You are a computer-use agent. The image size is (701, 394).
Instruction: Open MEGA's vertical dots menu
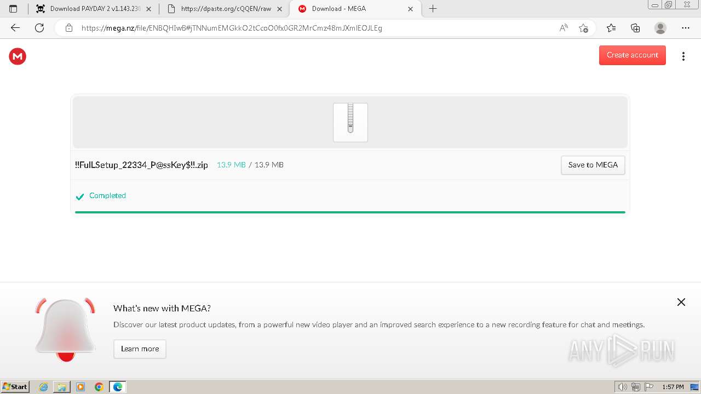click(683, 56)
